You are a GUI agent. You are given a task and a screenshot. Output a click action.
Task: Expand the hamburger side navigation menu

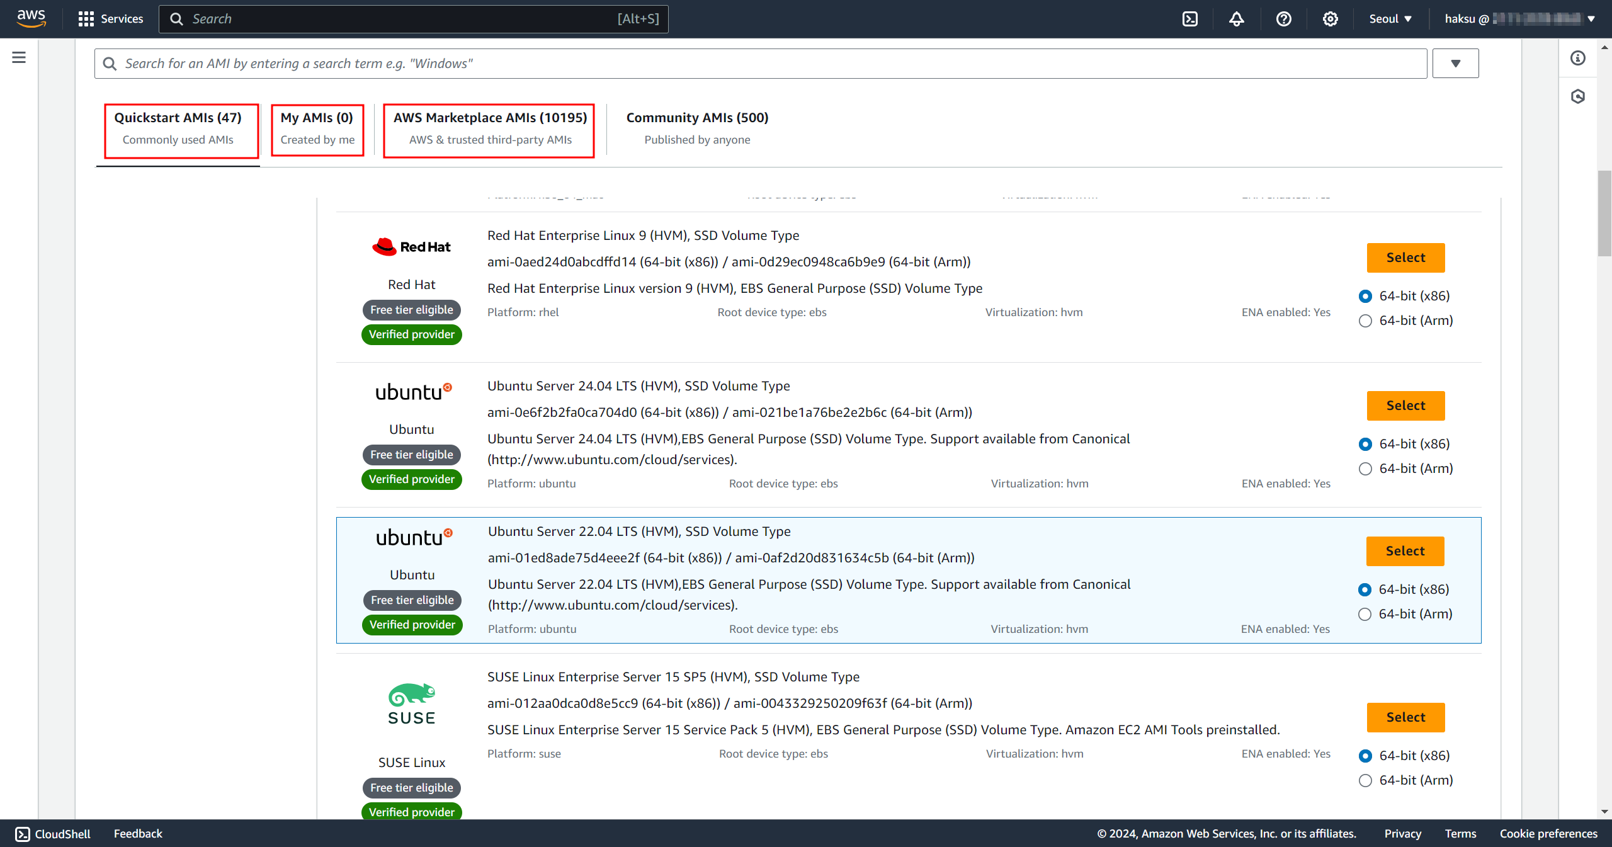click(19, 58)
